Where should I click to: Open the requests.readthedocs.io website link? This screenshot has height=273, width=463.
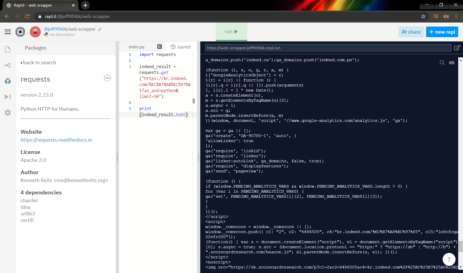coord(56,140)
